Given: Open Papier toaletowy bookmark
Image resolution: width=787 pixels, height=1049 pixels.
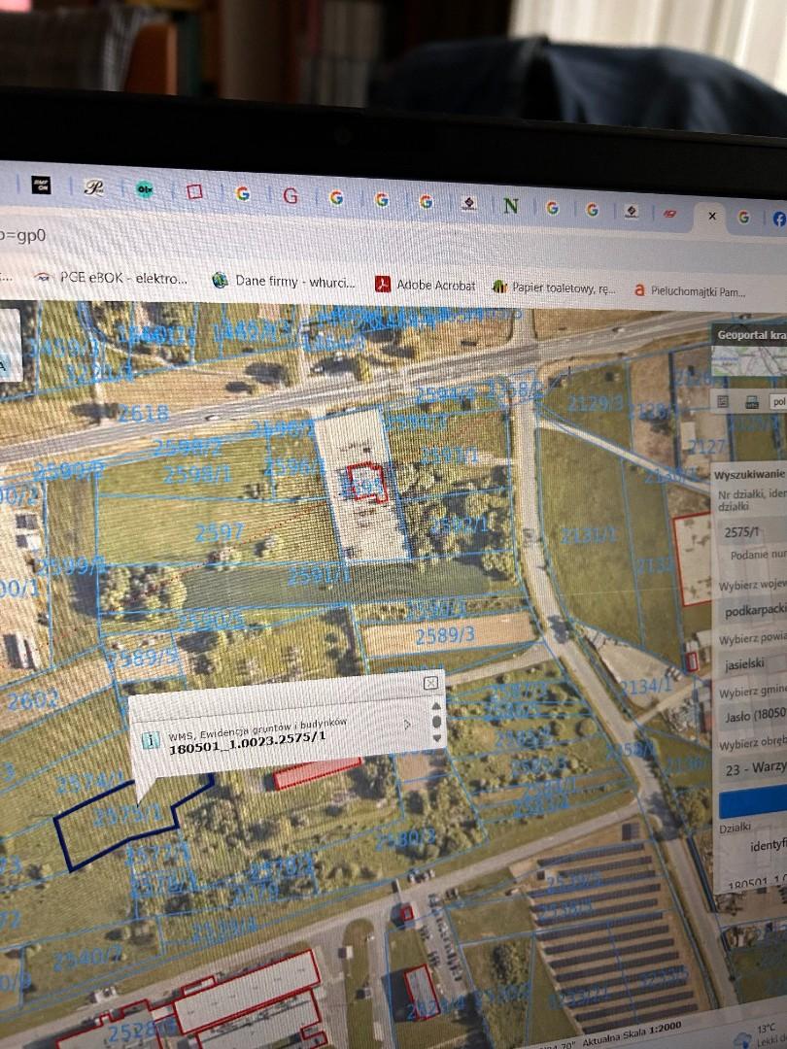Looking at the screenshot, I should tap(554, 288).
